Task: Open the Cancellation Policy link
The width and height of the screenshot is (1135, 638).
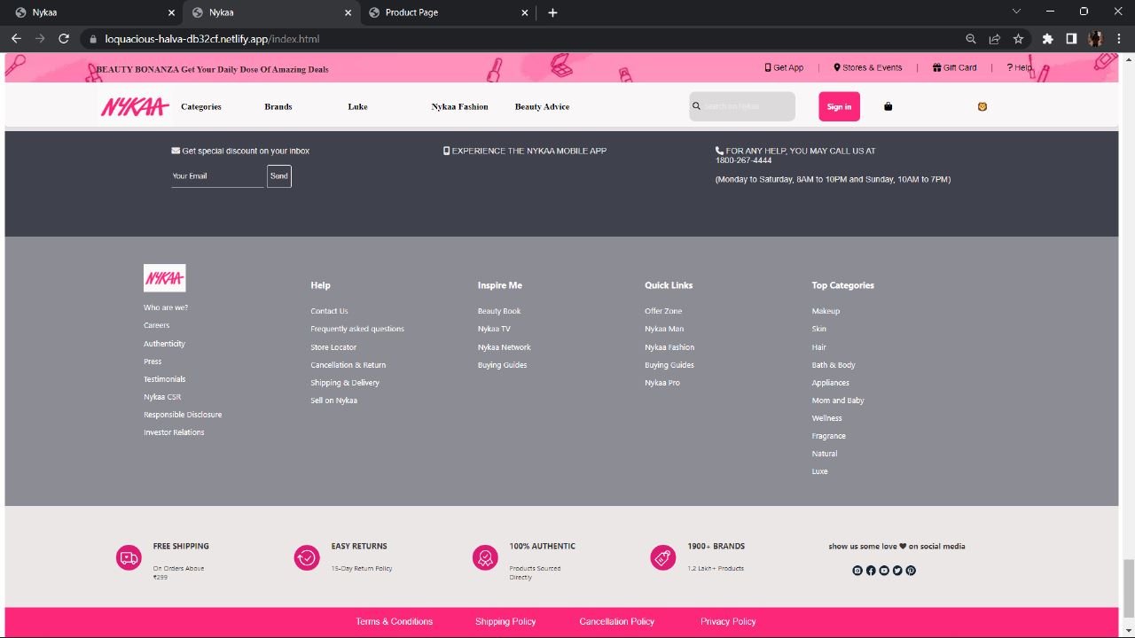Action: 617,621
